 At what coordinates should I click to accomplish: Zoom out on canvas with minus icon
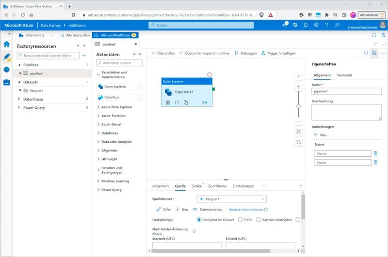(299, 121)
